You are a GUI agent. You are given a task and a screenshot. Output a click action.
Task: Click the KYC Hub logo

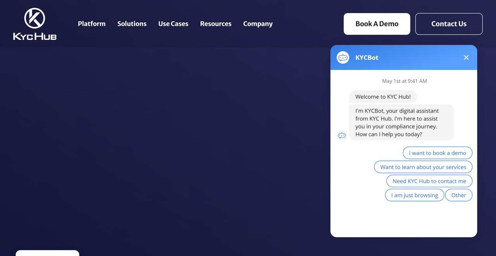[35, 24]
